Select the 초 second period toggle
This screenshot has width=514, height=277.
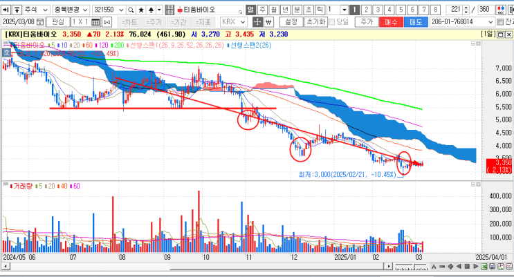(x=308, y=10)
